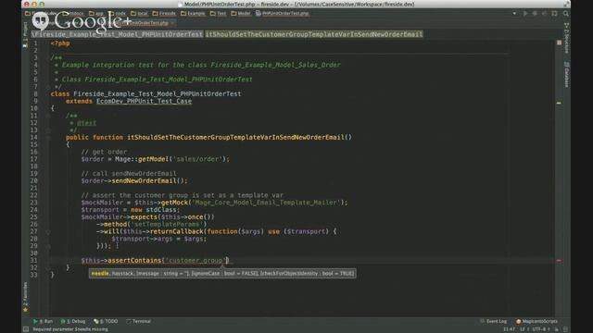Image resolution: width=593 pixels, height=333 pixels.
Task: Fold the test method at line 14
Action: 48,138
